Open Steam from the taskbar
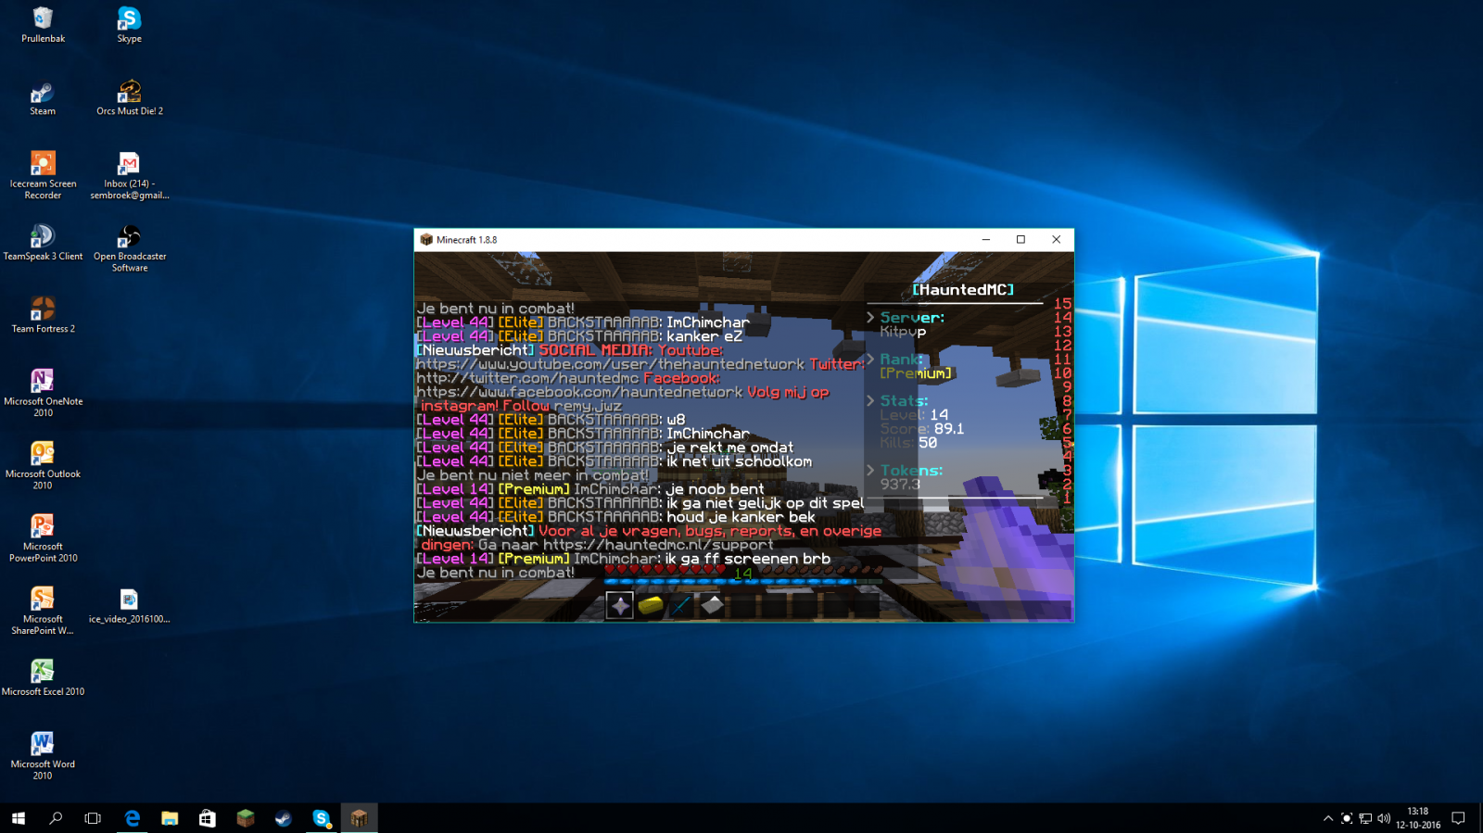This screenshot has height=833, width=1483. [284, 818]
